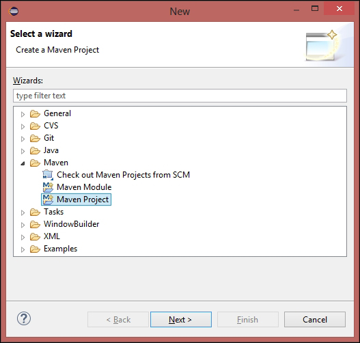Image resolution: width=360 pixels, height=343 pixels.
Task: Select Check out Maven Projects from SCM
Action: click(123, 175)
